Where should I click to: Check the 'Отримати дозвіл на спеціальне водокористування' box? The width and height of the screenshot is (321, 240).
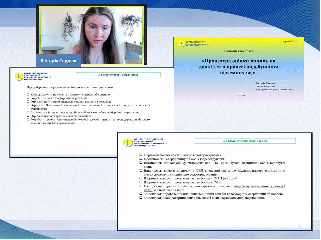tap(141, 155)
